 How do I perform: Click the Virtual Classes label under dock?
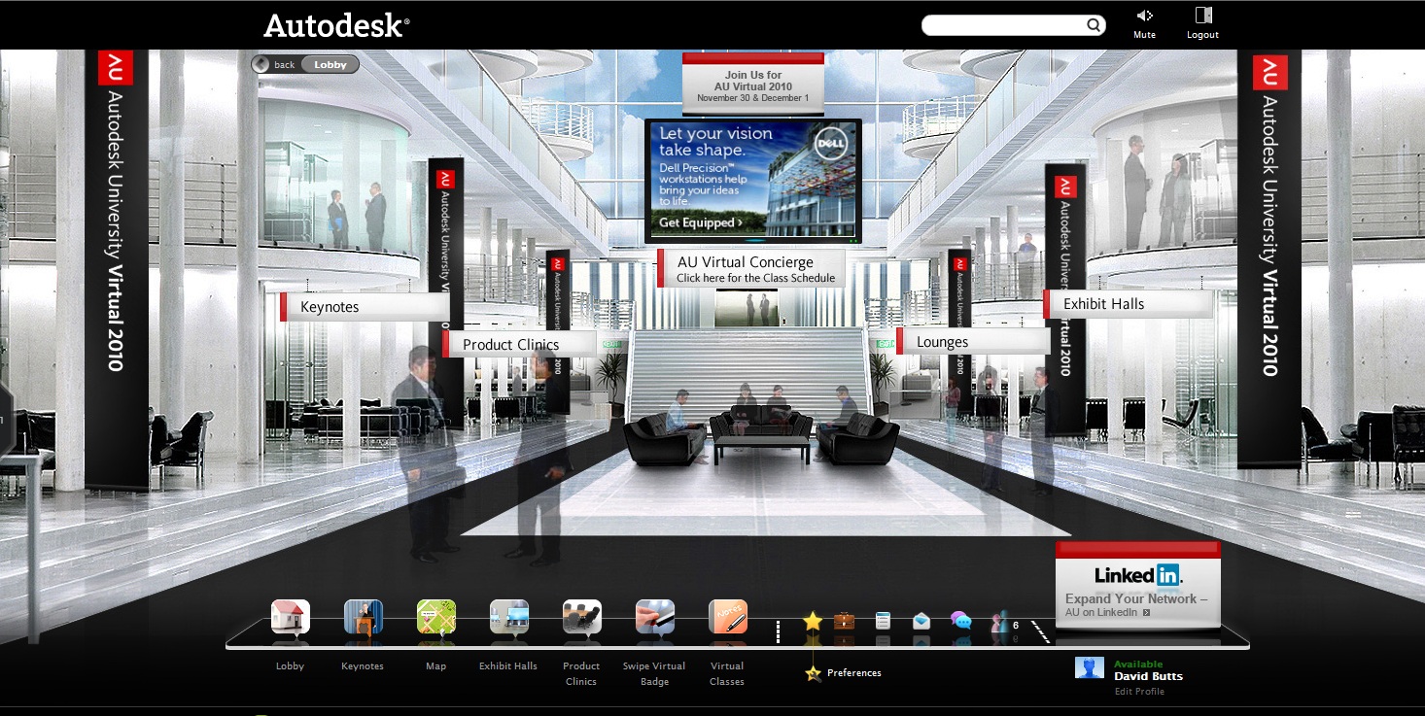coord(727,674)
